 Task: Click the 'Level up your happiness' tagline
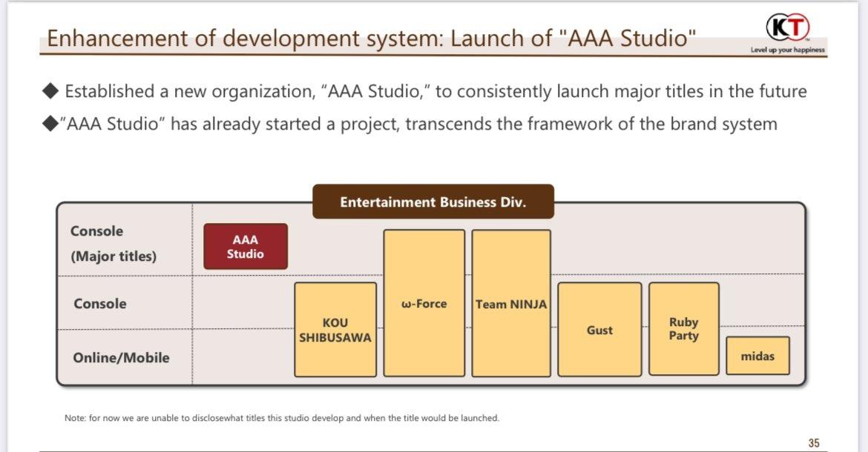point(787,50)
